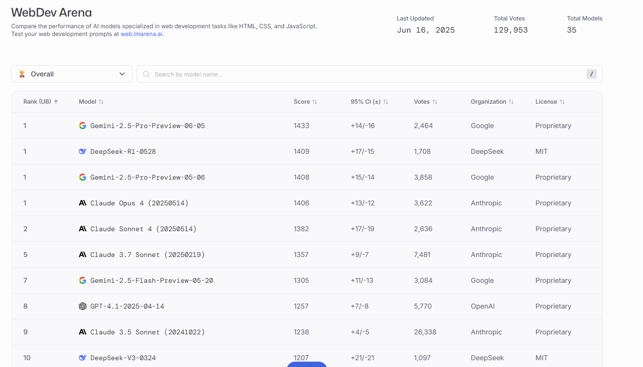This screenshot has height=367, width=643.
Task: Click the WebDev Arena page title
Action: click(x=52, y=13)
